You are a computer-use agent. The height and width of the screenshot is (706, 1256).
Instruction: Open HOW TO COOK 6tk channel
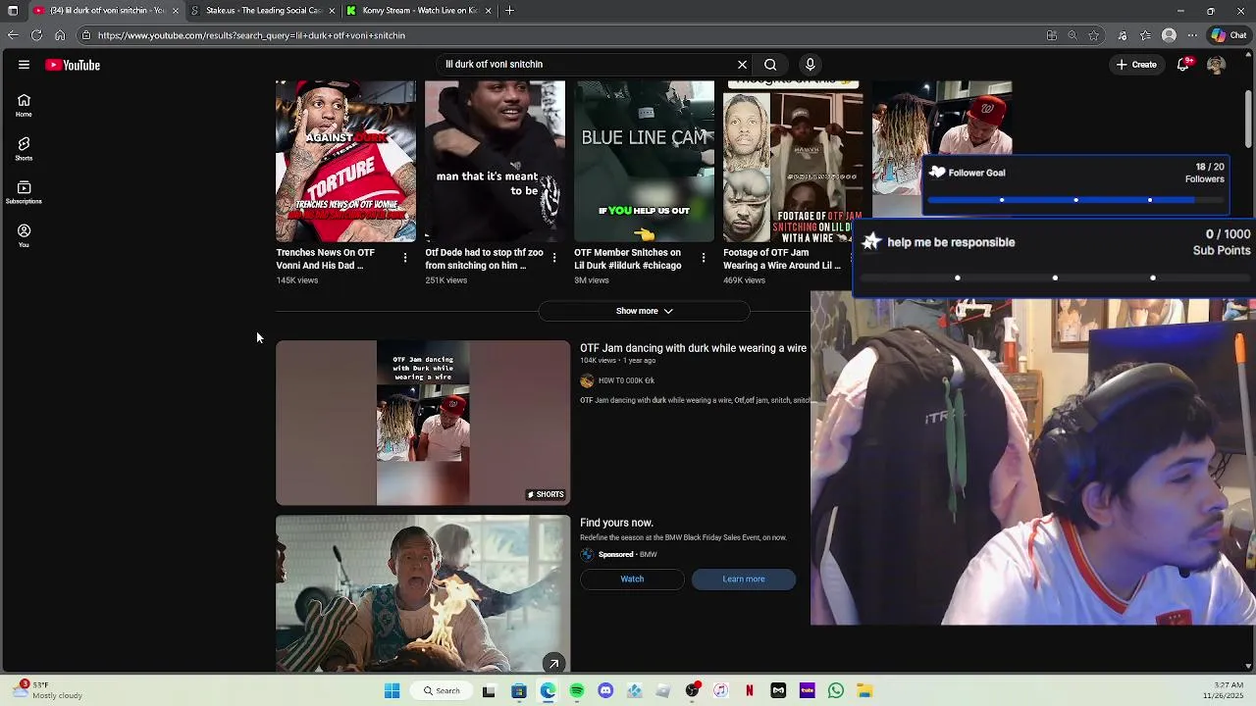(626, 380)
